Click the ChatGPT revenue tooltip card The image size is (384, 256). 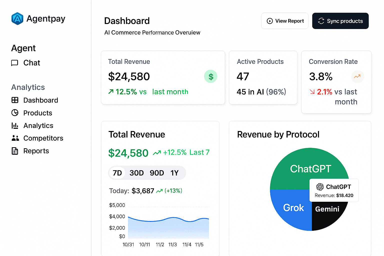(x=334, y=190)
